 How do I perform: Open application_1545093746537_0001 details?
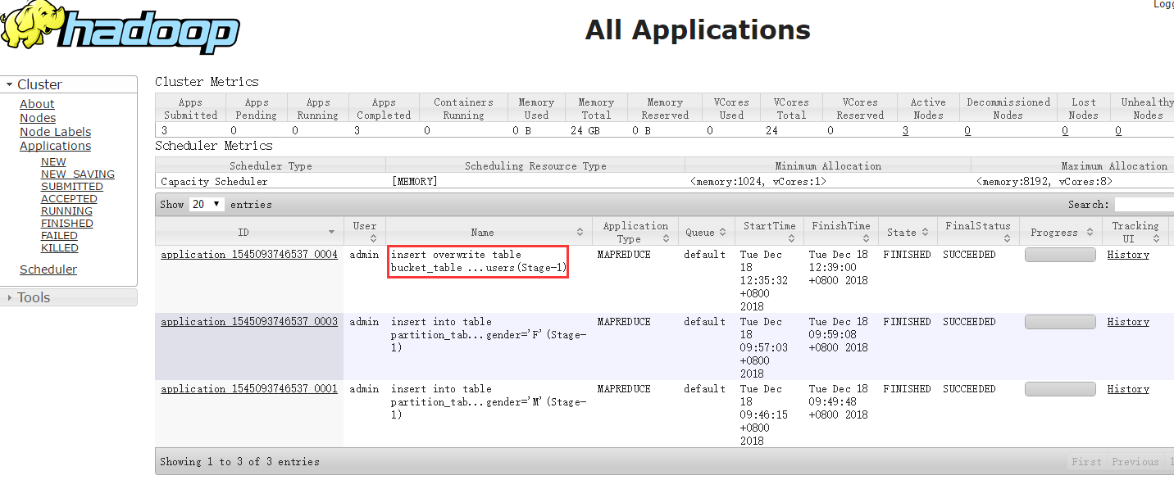(x=249, y=389)
